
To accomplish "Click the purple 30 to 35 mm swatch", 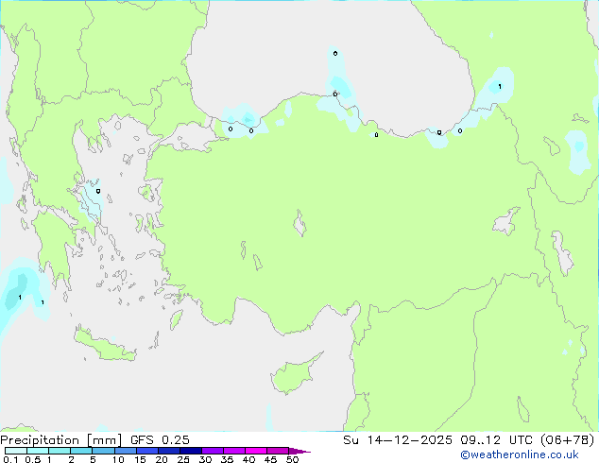I will click(212, 451).
